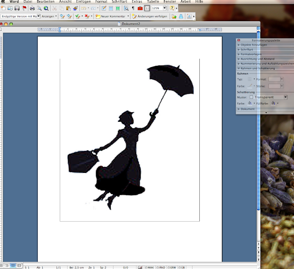Click the Schattierung Farbe paint bucket swatch
294x269 pixels.
click(x=250, y=103)
